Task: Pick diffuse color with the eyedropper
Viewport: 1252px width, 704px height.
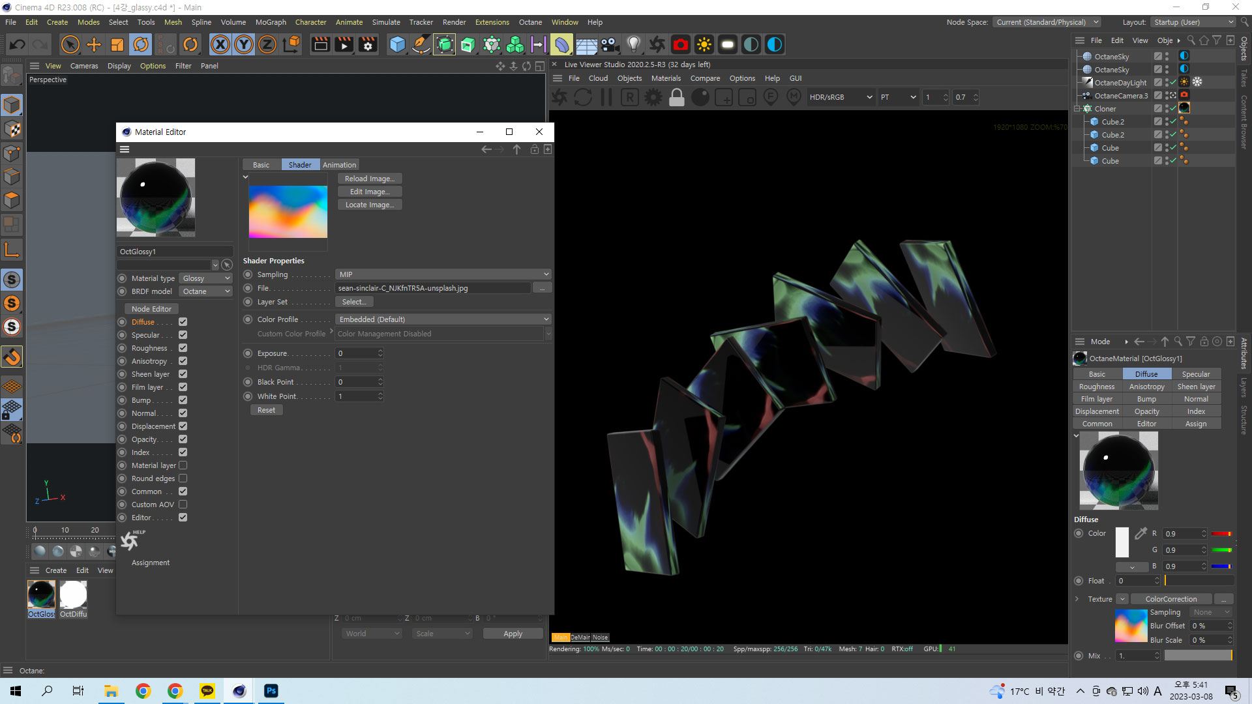Action: pyautogui.click(x=1140, y=533)
